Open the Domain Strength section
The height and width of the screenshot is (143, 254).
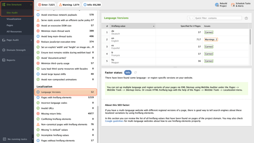click(x=16, y=50)
